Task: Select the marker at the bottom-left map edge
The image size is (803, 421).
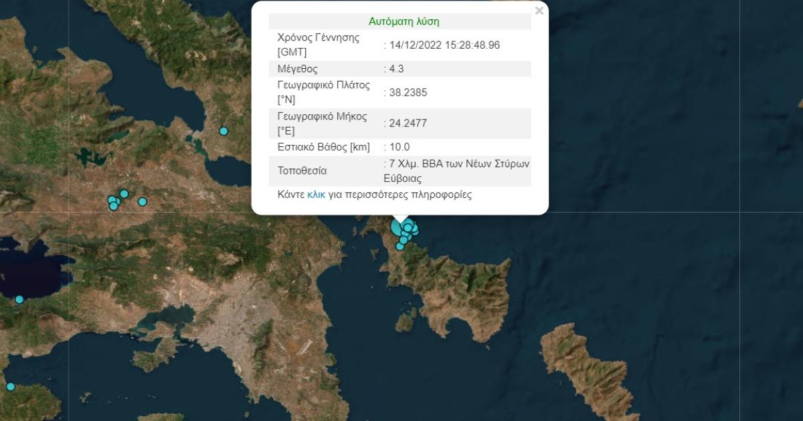Action: (x=11, y=386)
